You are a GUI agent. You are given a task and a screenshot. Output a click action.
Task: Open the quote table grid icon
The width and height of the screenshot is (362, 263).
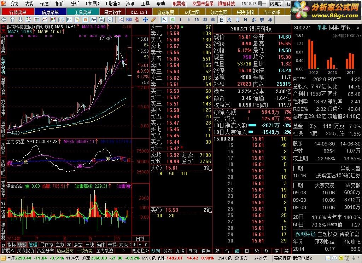click(x=36, y=19)
